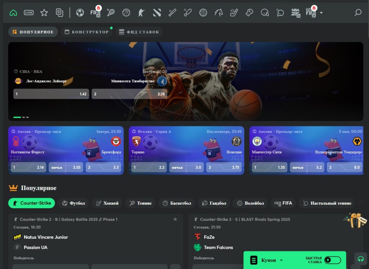The width and height of the screenshot is (369, 269).
Task: Select the Counter-Strike icon in top toolbar
Action: click(x=141, y=12)
